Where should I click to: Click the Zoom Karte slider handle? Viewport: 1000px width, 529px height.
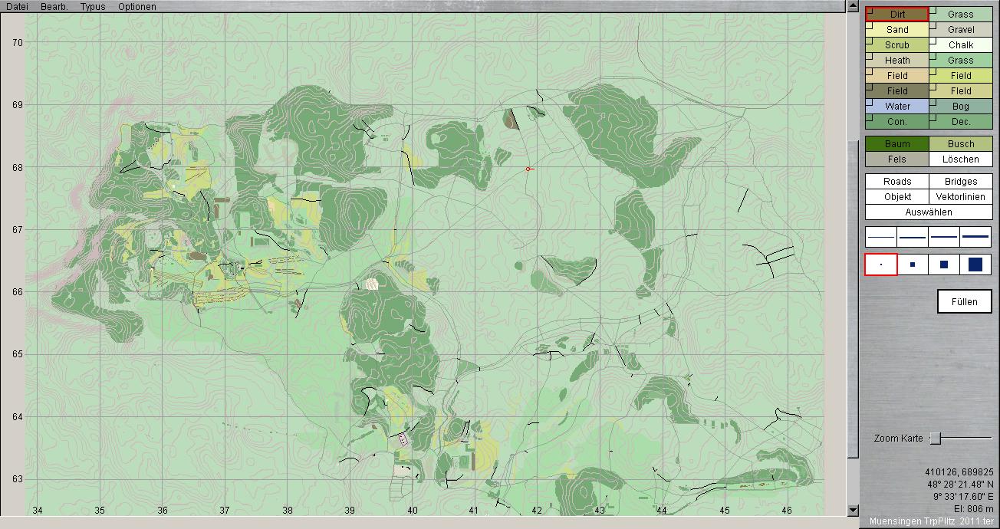click(x=935, y=439)
